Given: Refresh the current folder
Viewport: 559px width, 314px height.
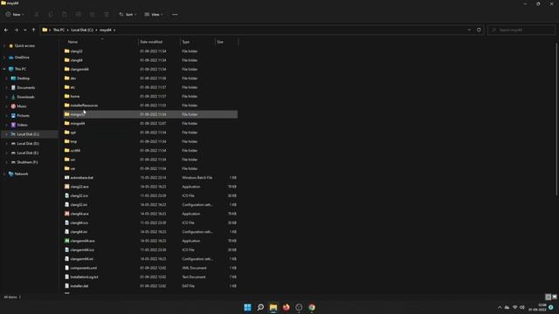Looking at the screenshot, I should coord(479,30).
